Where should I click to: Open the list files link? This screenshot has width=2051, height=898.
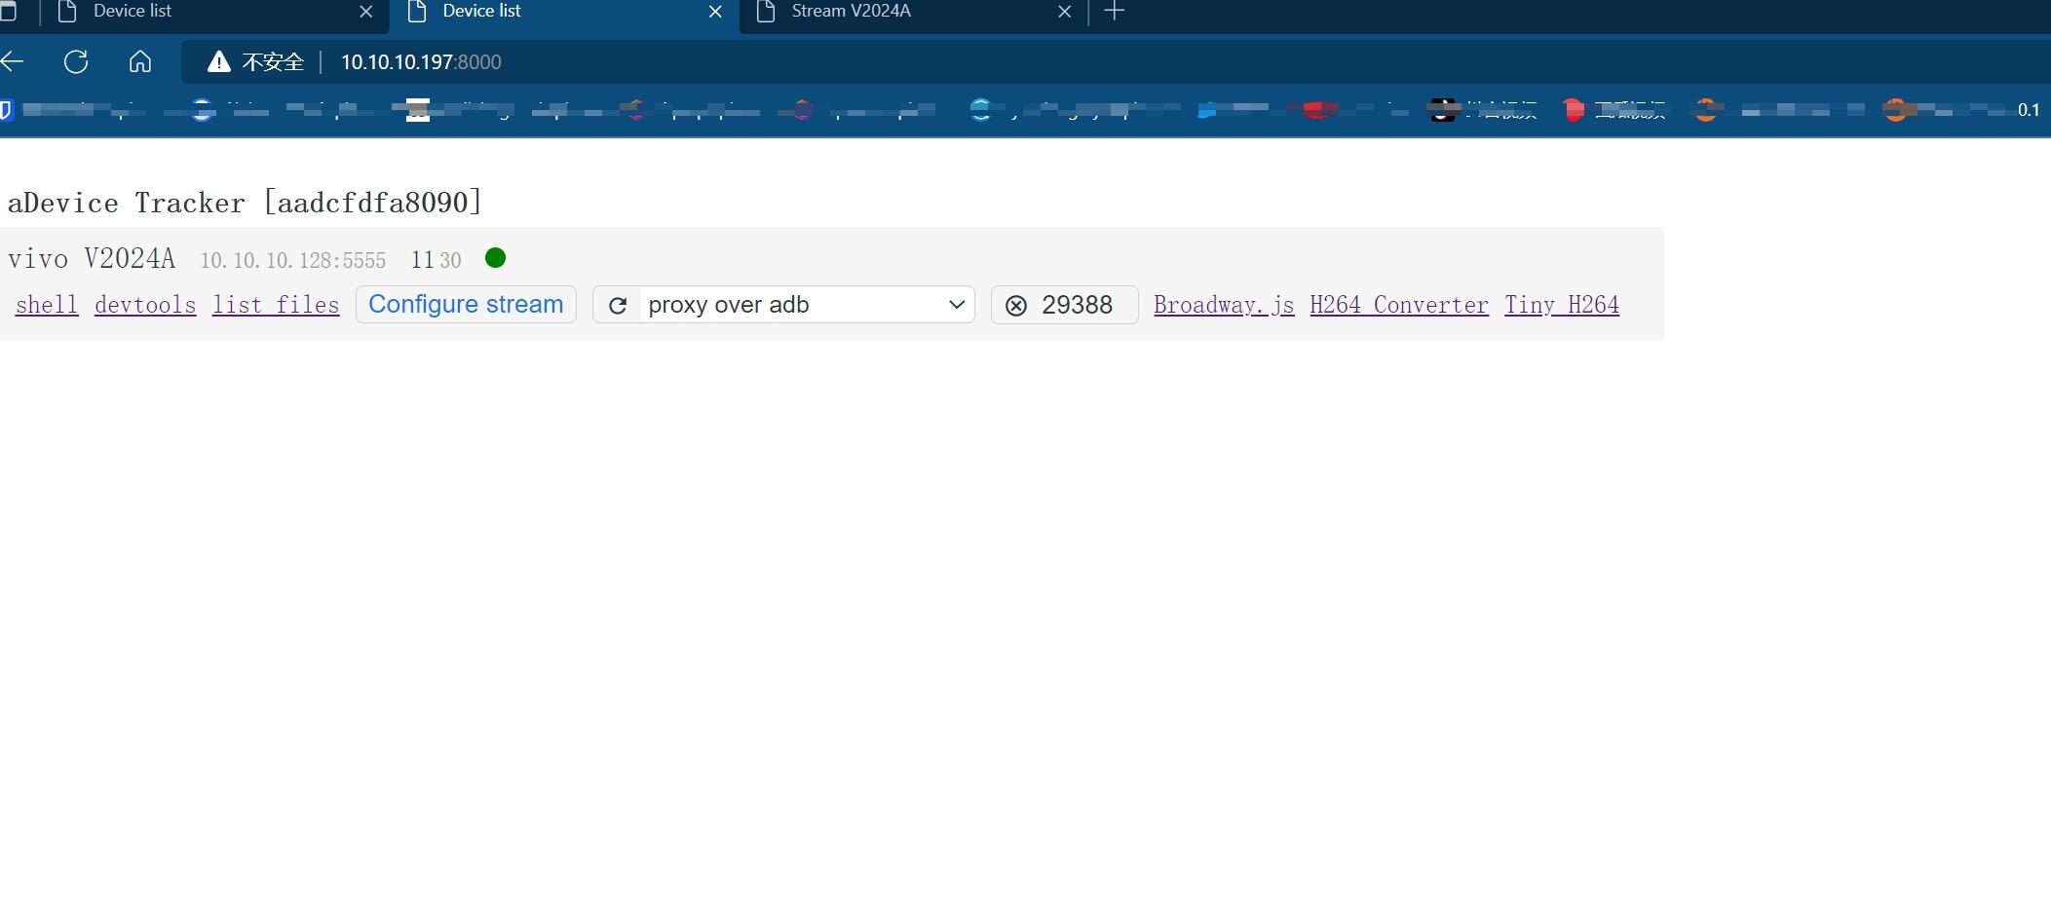[276, 305]
